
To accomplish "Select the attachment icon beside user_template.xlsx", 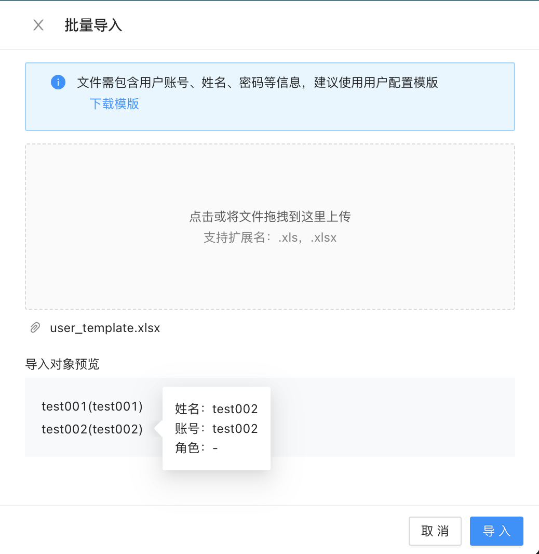I will [35, 327].
